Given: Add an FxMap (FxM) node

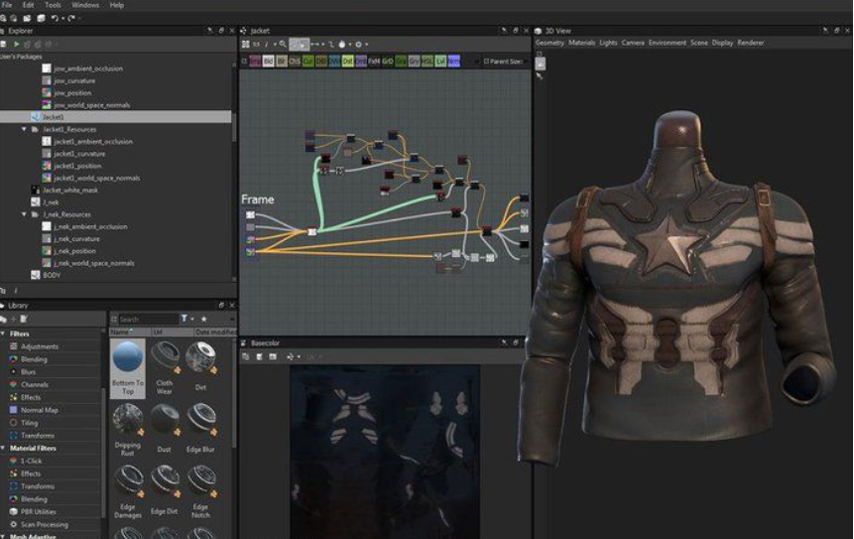Looking at the screenshot, I should 374,61.
